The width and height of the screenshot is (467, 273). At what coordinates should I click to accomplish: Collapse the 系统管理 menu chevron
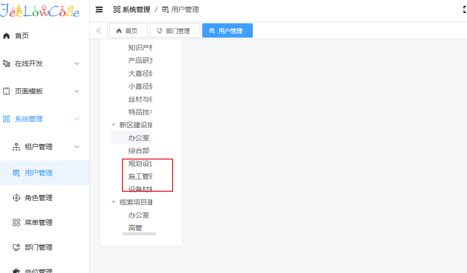coord(77,119)
